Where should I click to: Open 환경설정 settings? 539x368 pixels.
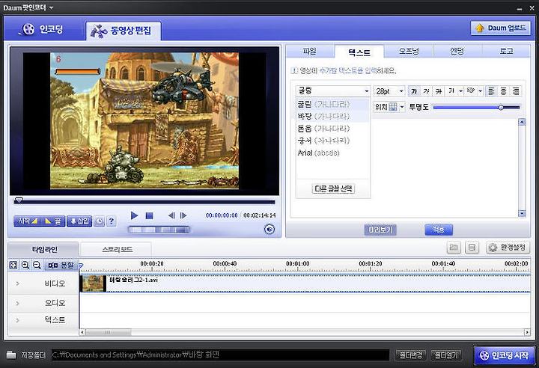pos(508,248)
